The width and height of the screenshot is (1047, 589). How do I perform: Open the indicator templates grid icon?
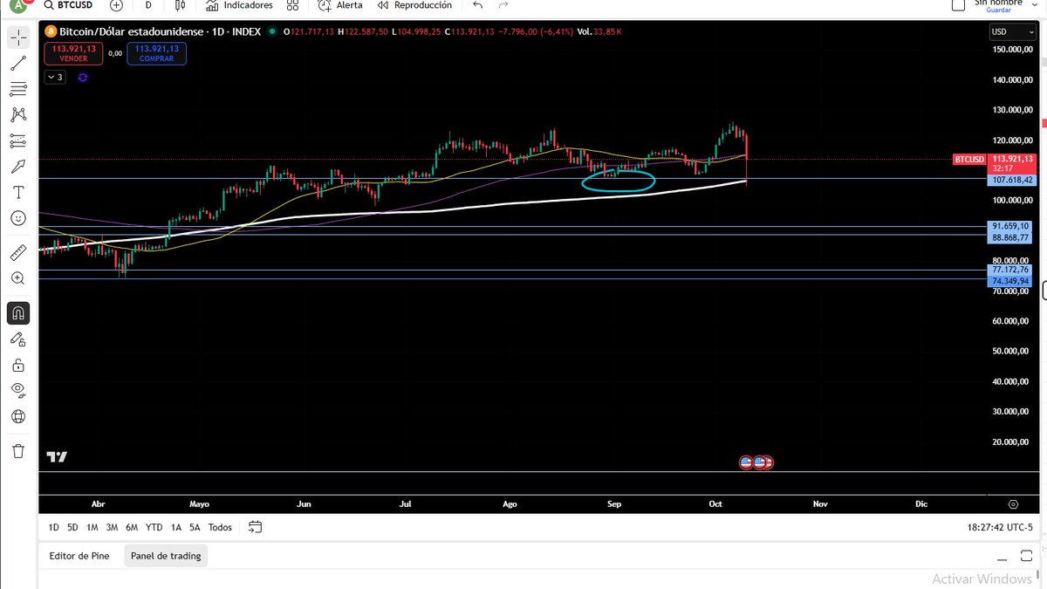[x=292, y=5]
